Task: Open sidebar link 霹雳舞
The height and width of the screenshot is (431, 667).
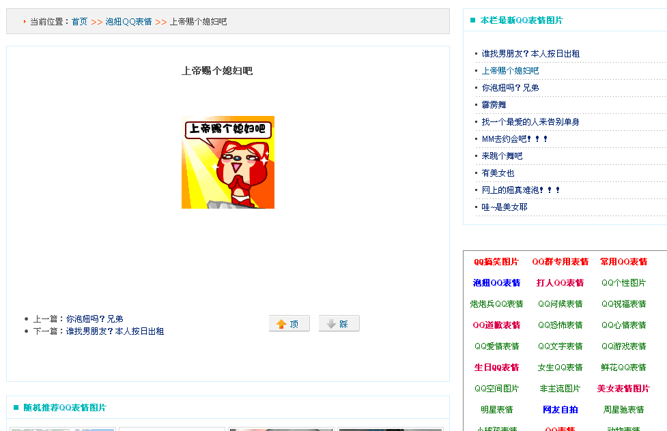Action: [494, 104]
